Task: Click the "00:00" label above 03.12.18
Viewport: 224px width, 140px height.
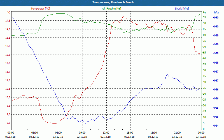Action: tap(201, 132)
